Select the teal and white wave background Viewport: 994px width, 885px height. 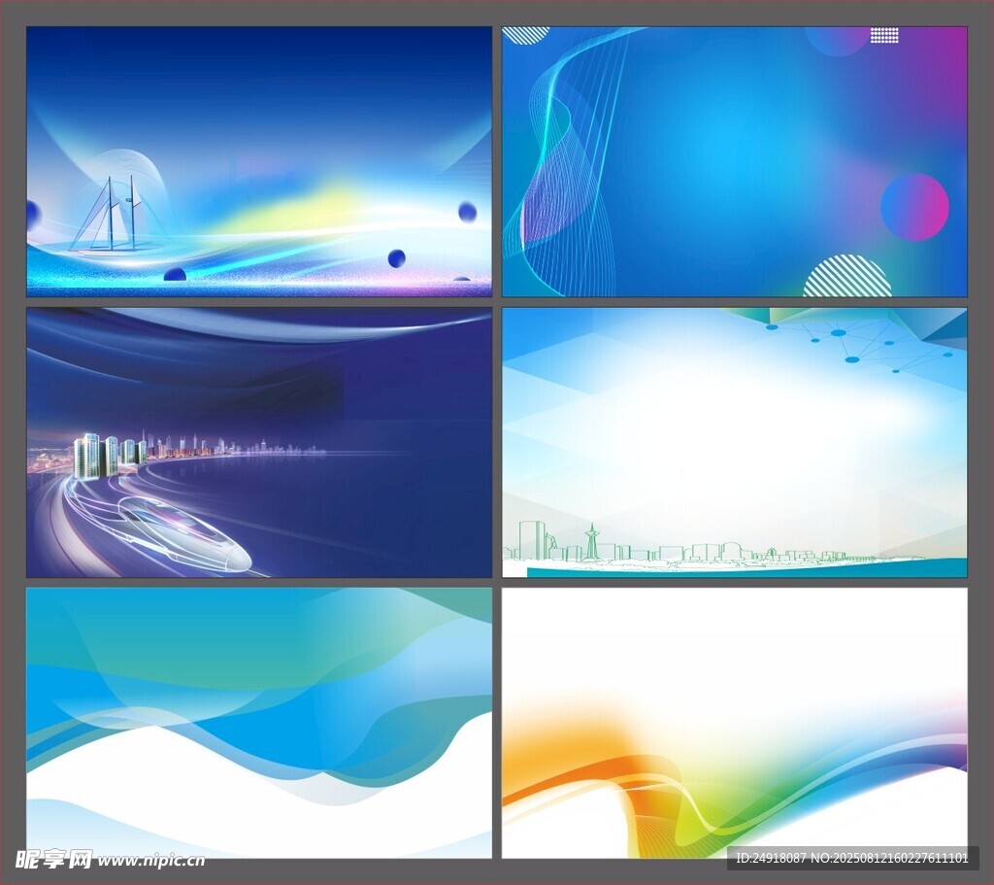pos(259,722)
